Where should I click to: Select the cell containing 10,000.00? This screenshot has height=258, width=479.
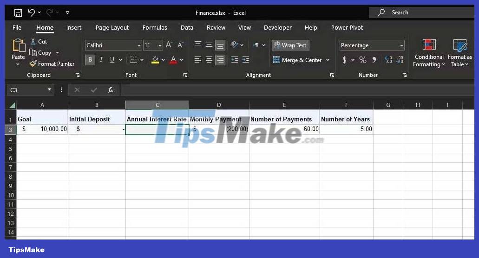click(x=42, y=129)
